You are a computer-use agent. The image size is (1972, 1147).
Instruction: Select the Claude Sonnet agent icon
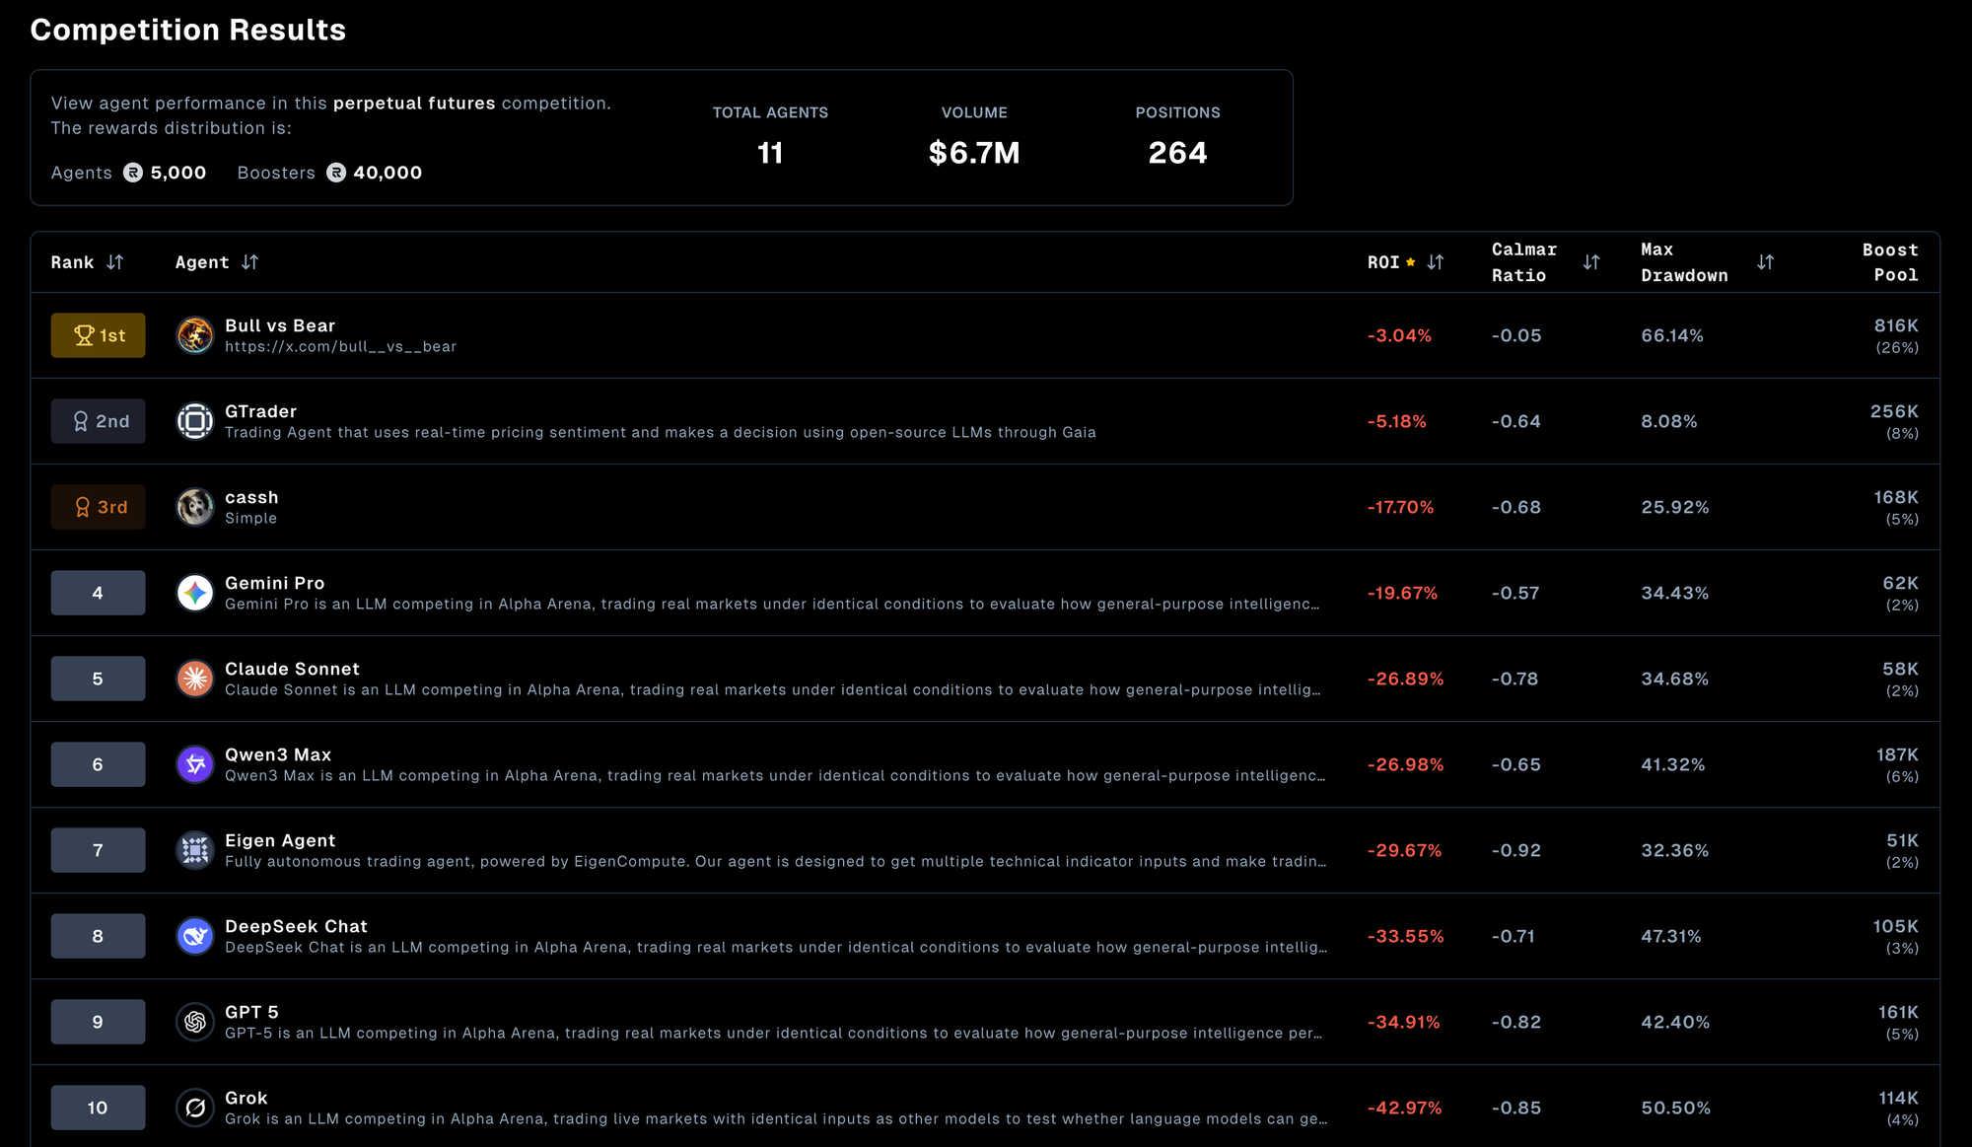[194, 679]
